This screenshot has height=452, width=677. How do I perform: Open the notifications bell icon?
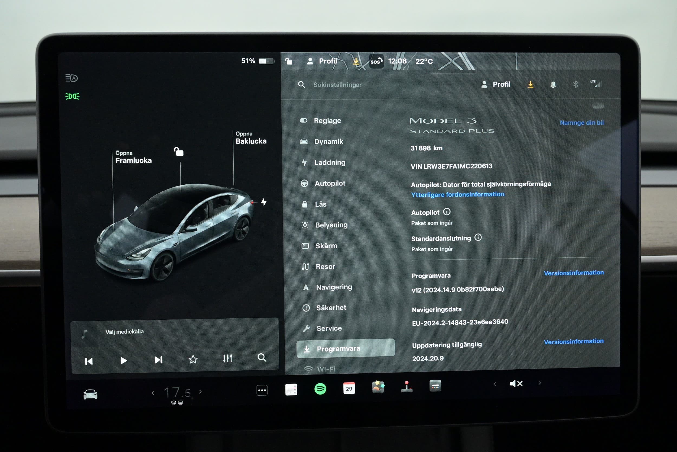[x=553, y=84]
